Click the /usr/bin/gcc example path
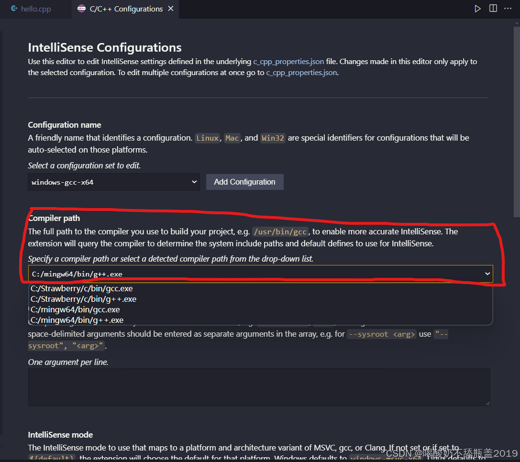 280,232
